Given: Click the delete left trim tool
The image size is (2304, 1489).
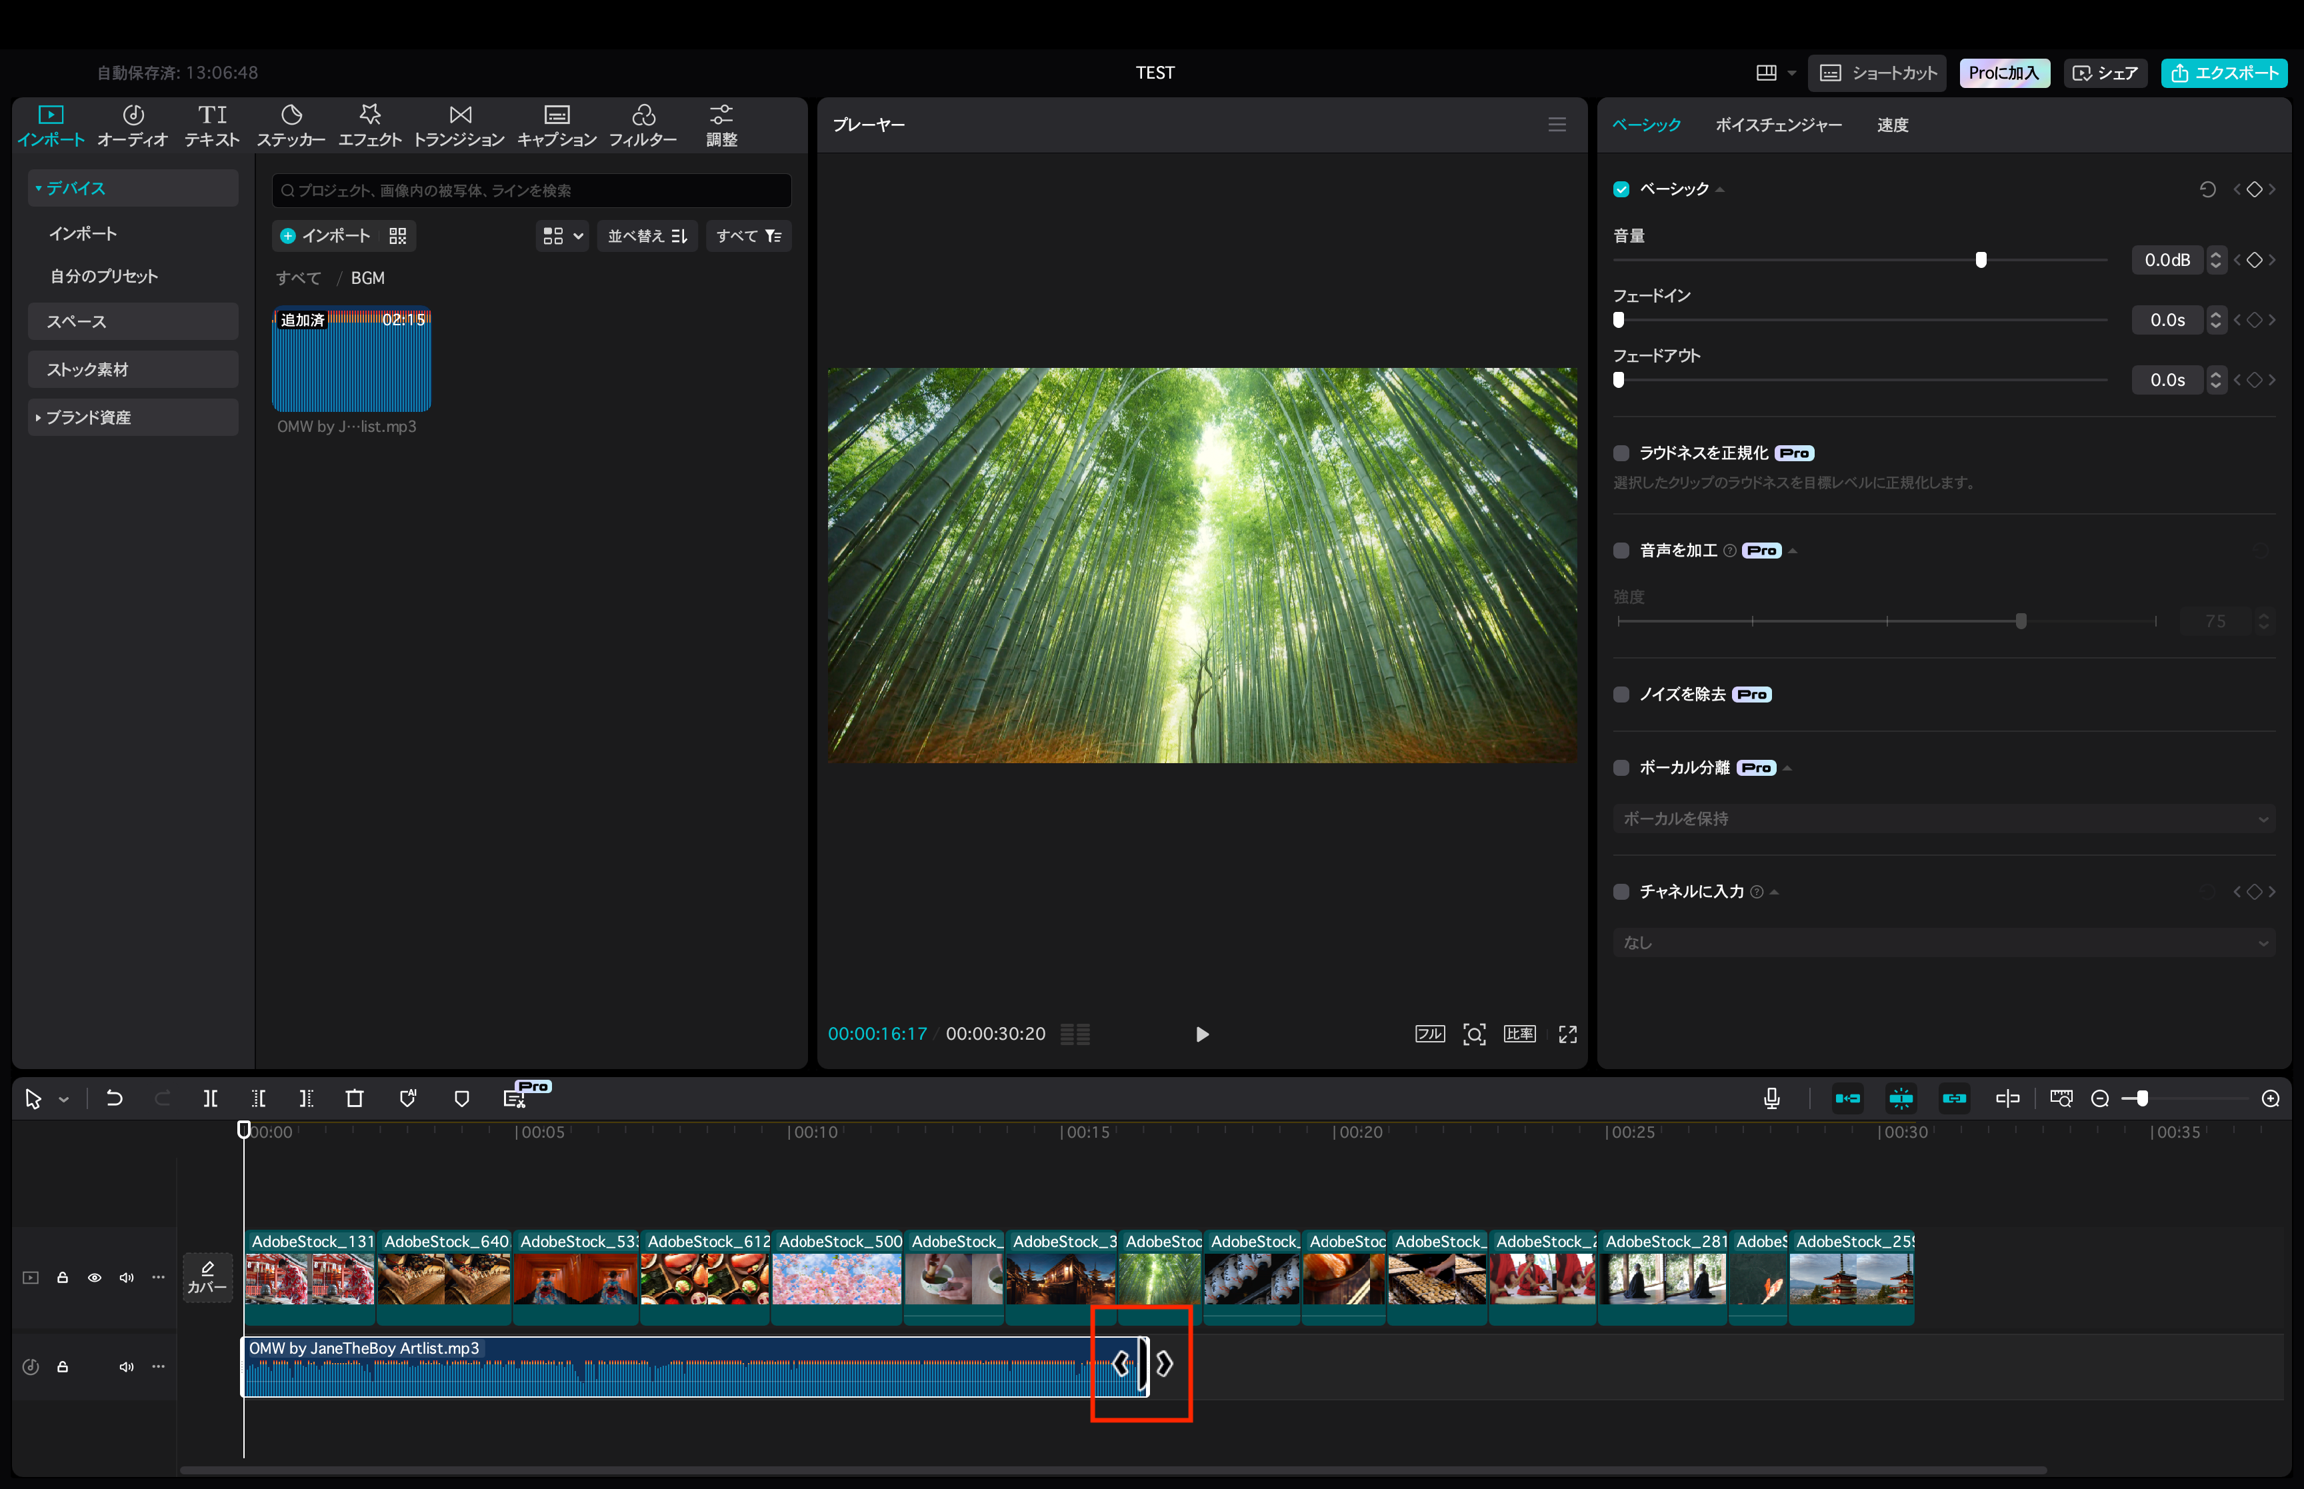Looking at the screenshot, I should tap(258, 1098).
